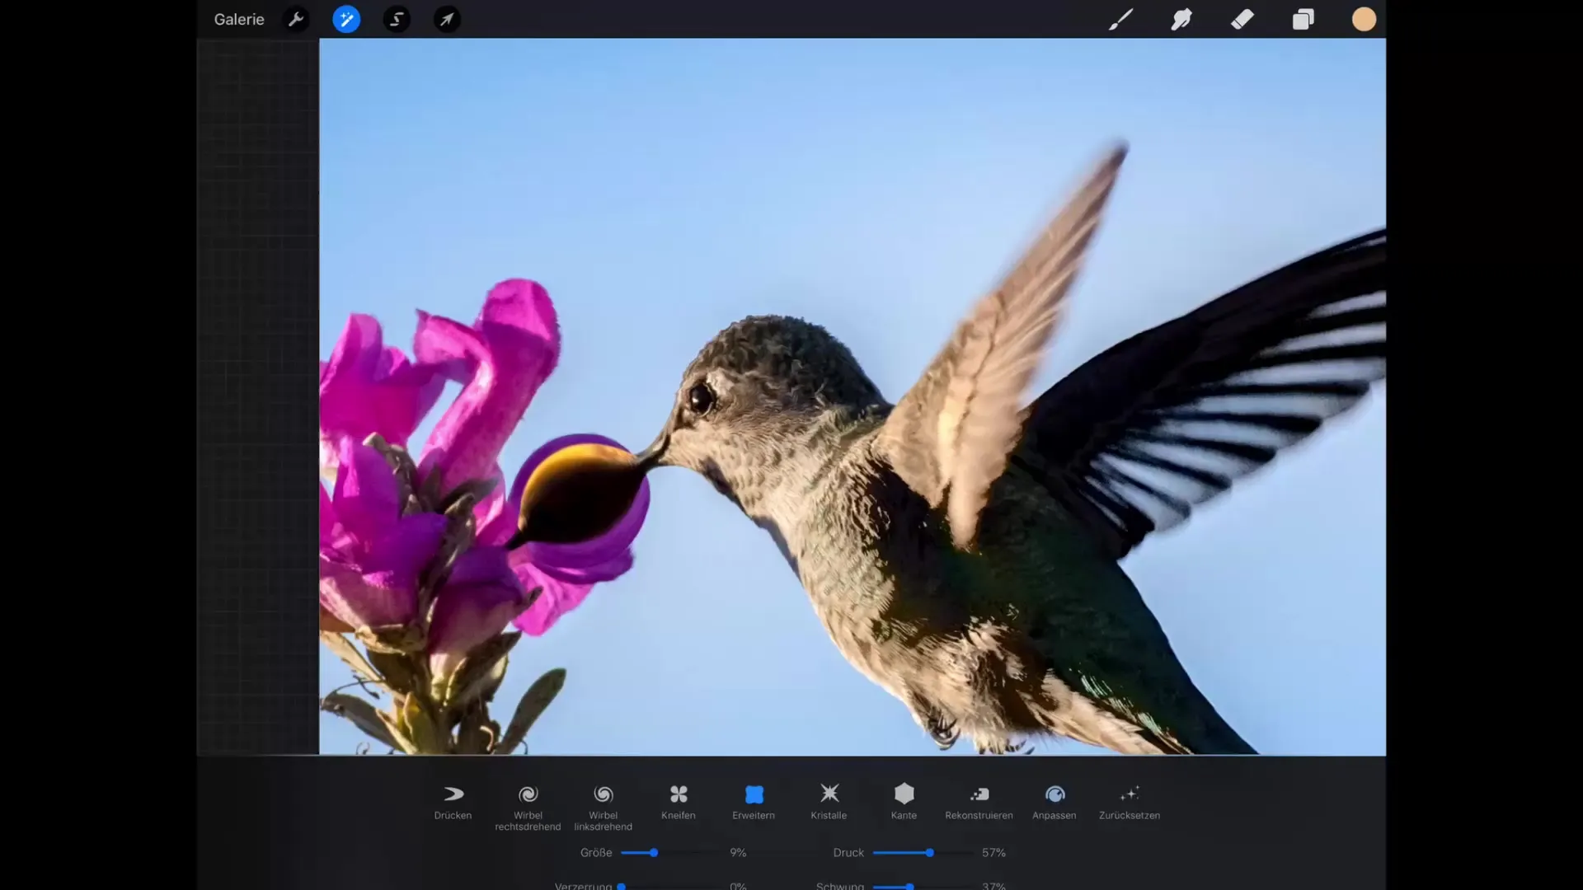1583x890 pixels.
Task: Open the Layers panel
Action: (x=1304, y=19)
